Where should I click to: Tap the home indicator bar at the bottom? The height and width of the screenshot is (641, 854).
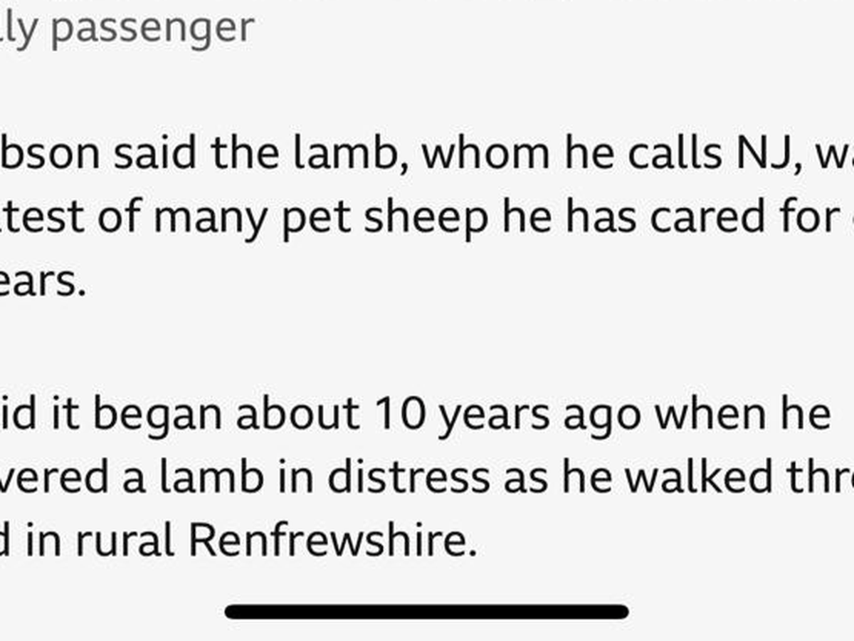427,611
